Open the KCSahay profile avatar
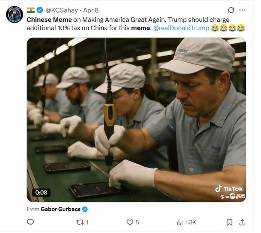The height and width of the screenshot is (233, 261). [x=14, y=14]
